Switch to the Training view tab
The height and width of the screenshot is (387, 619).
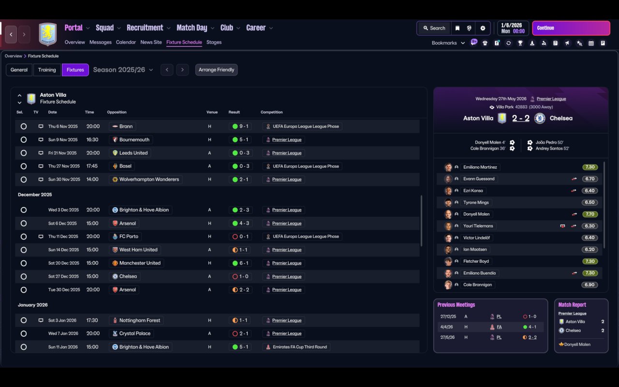(x=47, y=70)
